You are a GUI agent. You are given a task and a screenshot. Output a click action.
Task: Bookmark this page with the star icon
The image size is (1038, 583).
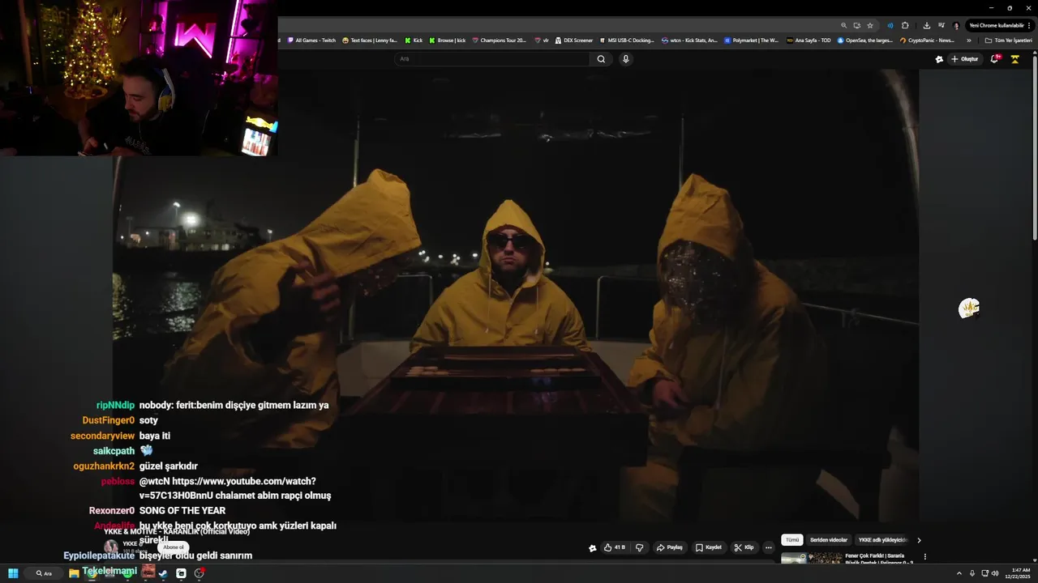(870, 25)
